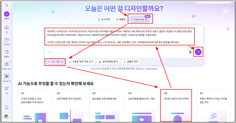Screen dimensions: 236x123
Task: Choose 생물학 퀴즈 suggestion
Action: coord(131,62)
